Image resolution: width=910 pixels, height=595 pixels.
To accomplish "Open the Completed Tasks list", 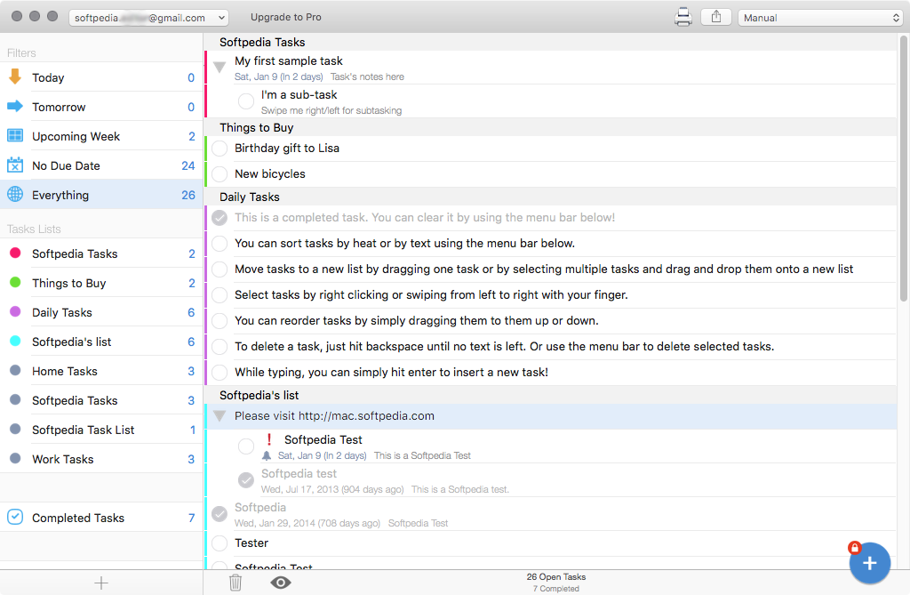I will pos(101,517).
